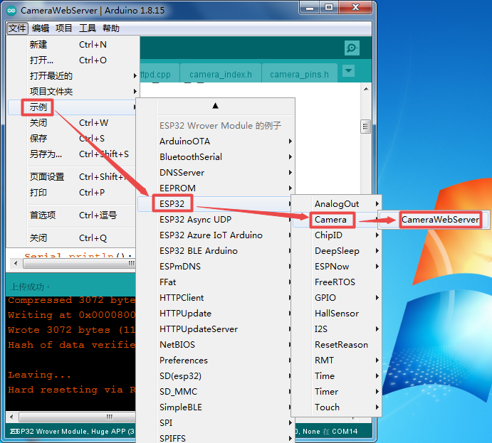Open SPIFFS examples entry

216,438
